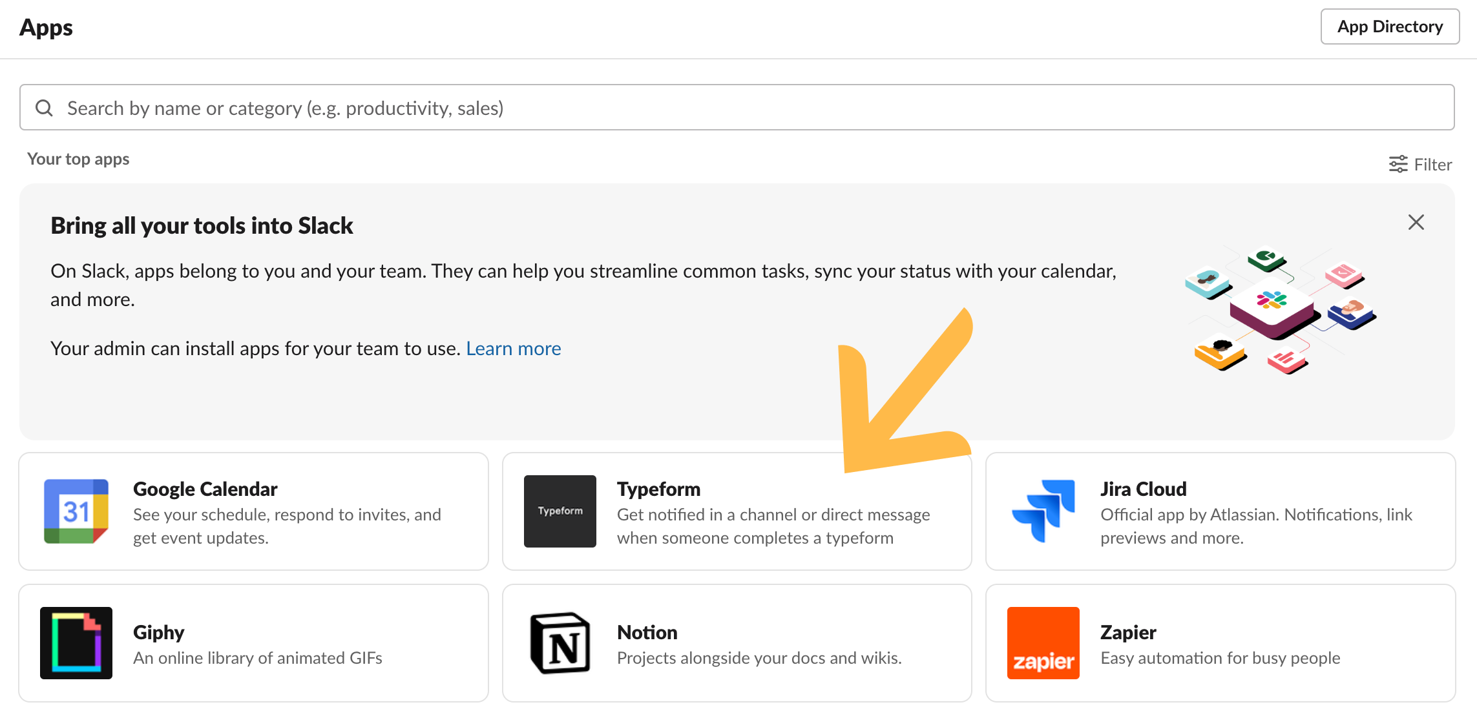Click Notion's Projects alongside docs description
The width and height of the screenshot is (1477, 718).
coord(759,658)
